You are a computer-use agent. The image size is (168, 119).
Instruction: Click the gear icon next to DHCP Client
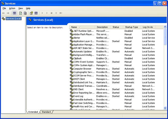71,79
